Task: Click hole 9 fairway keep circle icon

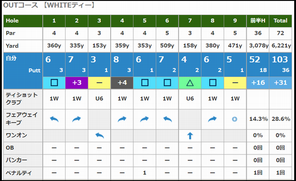Action: coord(235,119)
